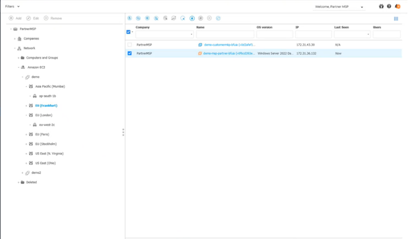This screenshot has width=408, height=239.
Task: Check the demo-customermkp-bfuia row checkbox
Action: pos(130,44)
